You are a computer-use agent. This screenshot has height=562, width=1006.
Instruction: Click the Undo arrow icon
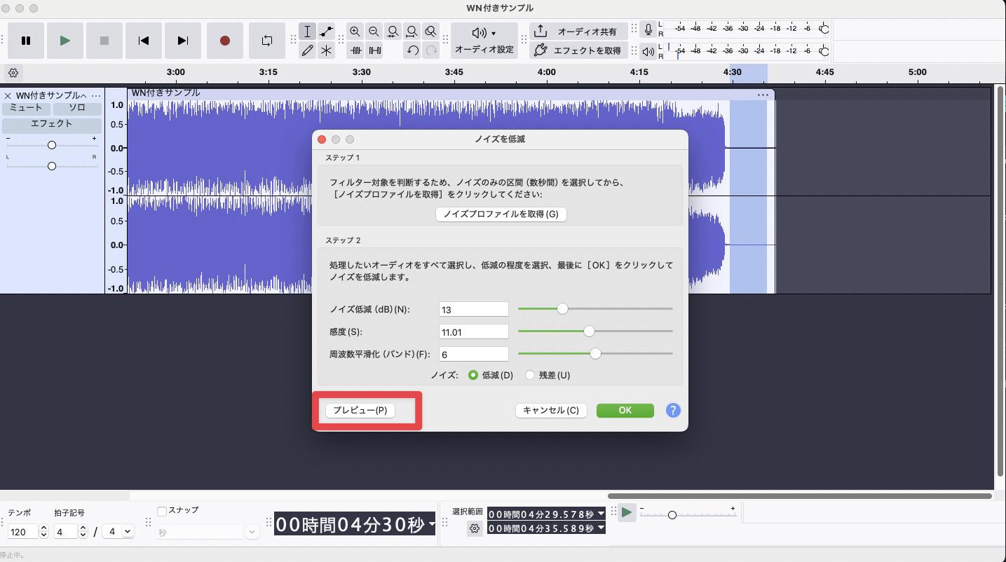coord(412,50)
